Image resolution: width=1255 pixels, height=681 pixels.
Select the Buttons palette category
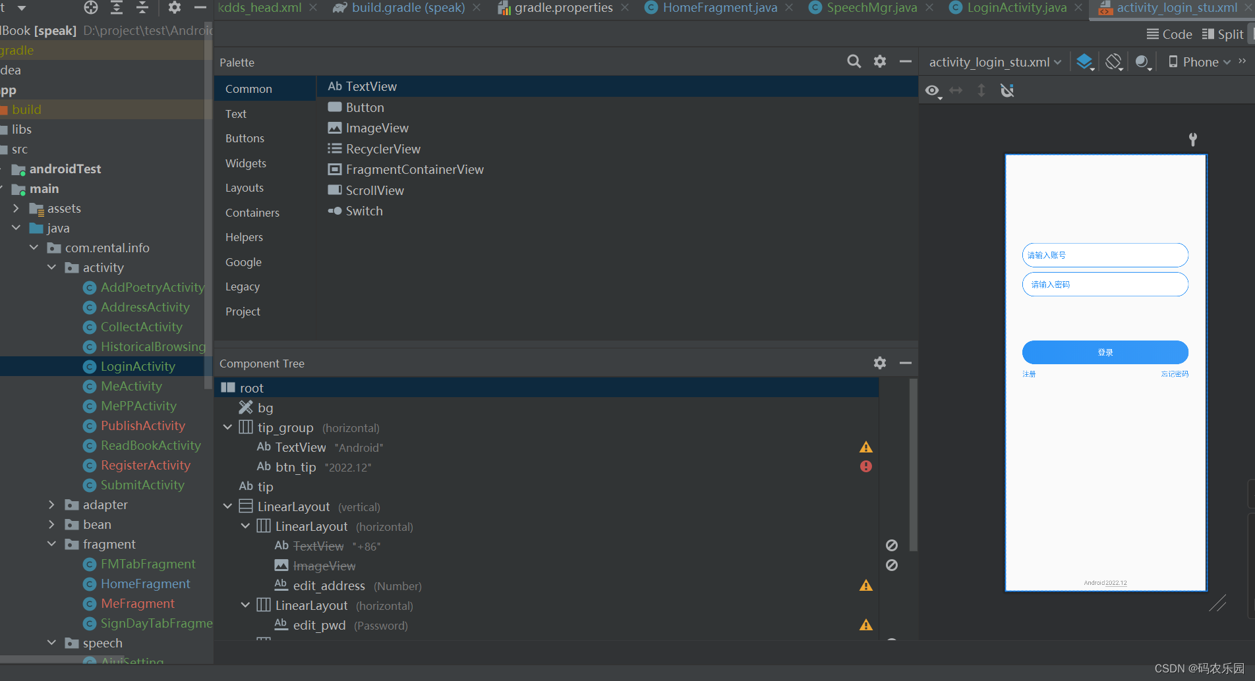tap(245, 138)
